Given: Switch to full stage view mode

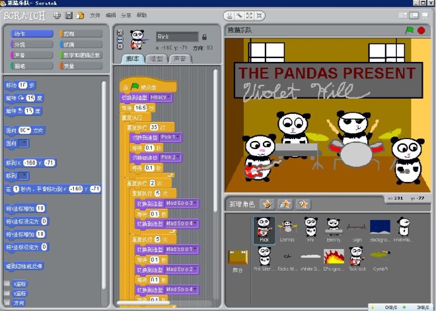Looking at the screenshot, I should click(414, 15).
